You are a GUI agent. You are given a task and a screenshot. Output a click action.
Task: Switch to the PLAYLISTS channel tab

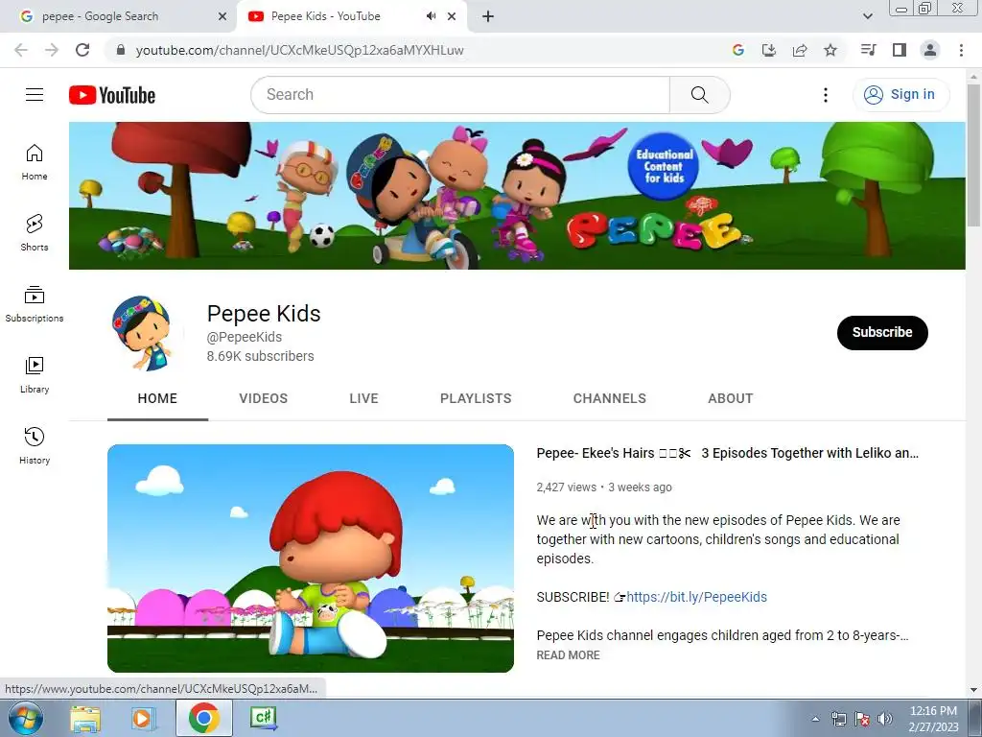pos(476,398)
